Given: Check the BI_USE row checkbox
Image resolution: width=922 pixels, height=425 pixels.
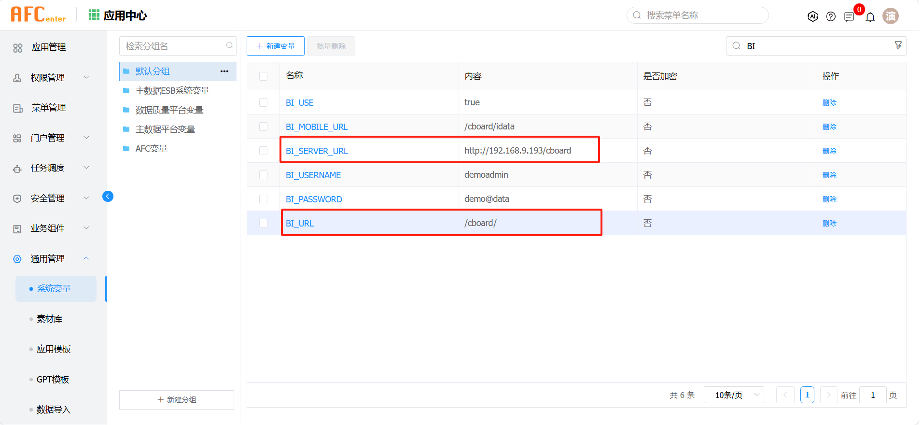Looking at the screenshot, I should [x=263, y=102].
